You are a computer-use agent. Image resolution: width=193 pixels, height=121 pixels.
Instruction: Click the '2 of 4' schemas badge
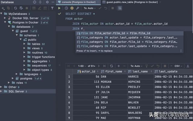pos(44,23)
